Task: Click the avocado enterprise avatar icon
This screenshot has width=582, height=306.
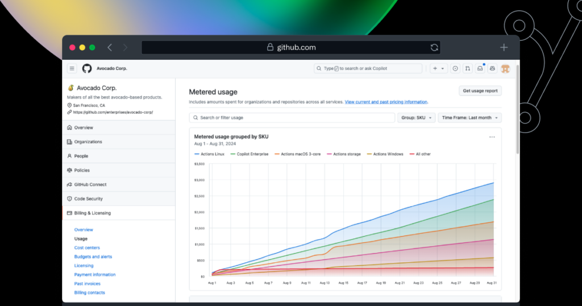Action: pos(70,88)
